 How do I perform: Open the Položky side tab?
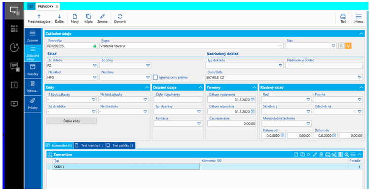32,70
